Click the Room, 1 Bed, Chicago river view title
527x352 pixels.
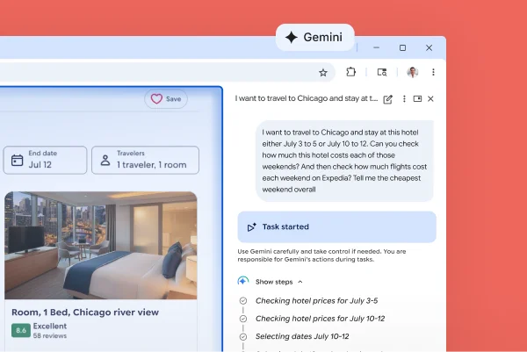(85, 312)
